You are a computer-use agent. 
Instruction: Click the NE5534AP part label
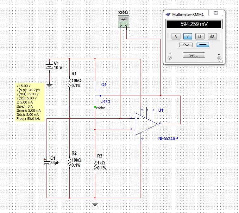(168, 139)
